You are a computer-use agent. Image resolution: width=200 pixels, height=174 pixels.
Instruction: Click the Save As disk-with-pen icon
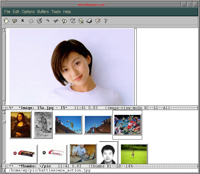tap(39, 21)
